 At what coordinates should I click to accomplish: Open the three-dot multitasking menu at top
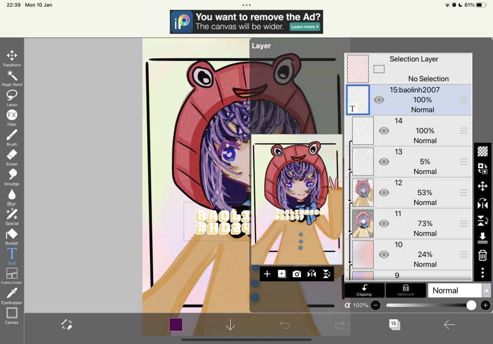[x=246, y=5]
